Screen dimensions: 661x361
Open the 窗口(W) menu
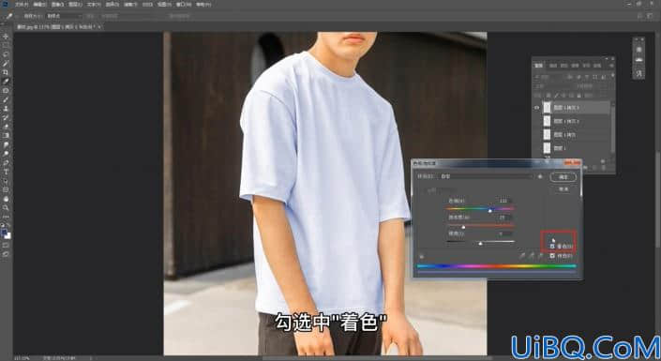[184, 4]
